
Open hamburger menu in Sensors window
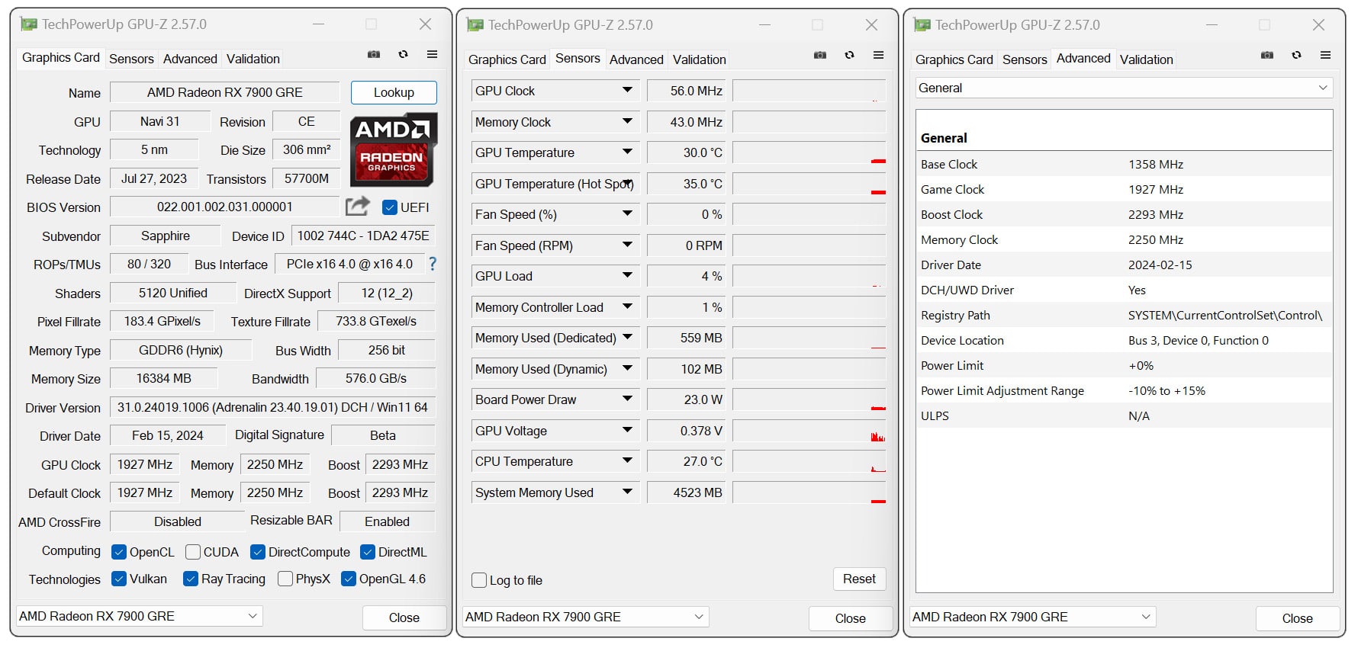878,56
